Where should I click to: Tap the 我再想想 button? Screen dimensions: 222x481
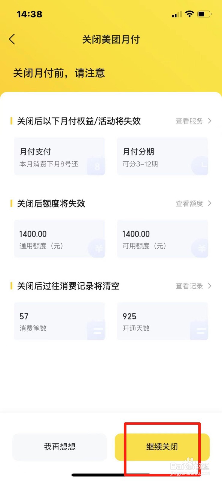pos(60,447)
